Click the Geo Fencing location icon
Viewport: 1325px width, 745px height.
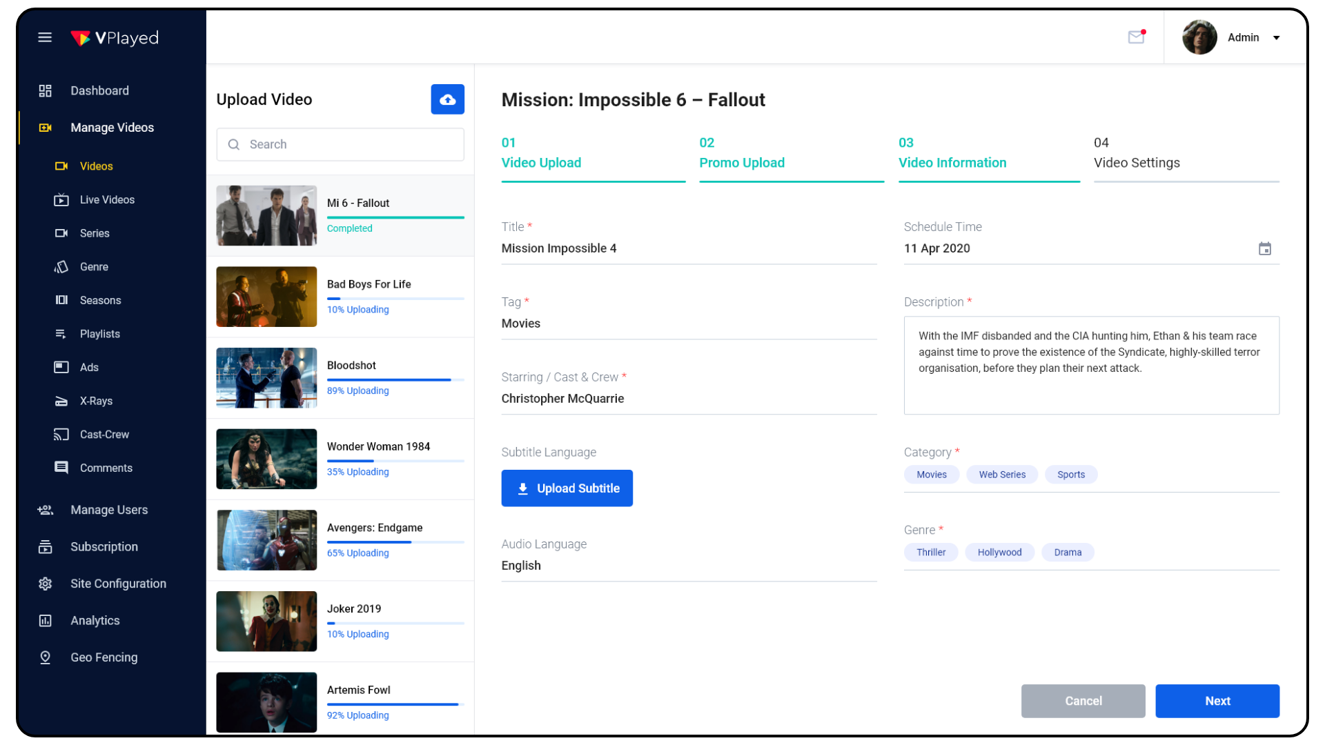point(46,657)
